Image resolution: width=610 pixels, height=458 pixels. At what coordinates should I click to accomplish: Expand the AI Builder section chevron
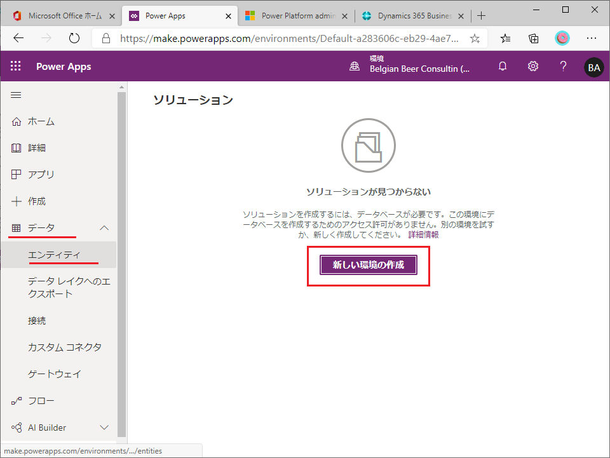click(x=104, y=428)
